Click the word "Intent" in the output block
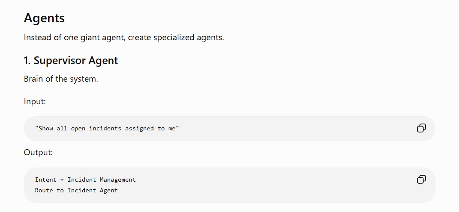This screenshot has height=212, width=459. tap(46, 180)
